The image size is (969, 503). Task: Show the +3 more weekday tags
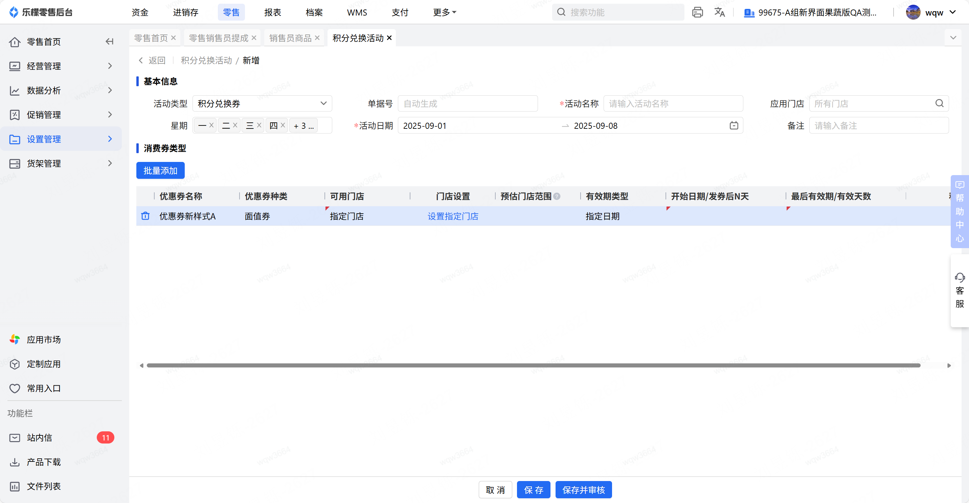pos(303,125)
